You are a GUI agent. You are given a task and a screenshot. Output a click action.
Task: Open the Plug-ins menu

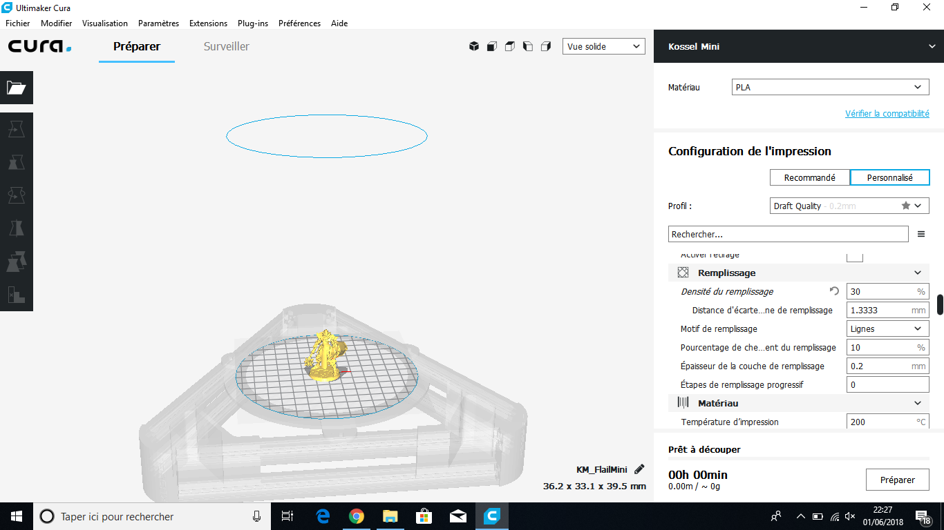[253, 23]
